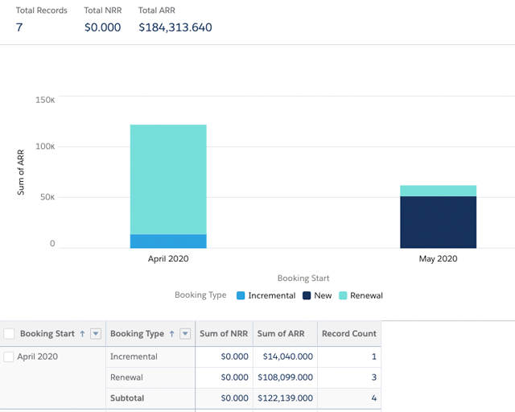The width and height of the screenshot is (515, 412).
Task: Open the Booking Type column dropdown menu
Action: tap(185, 334)
